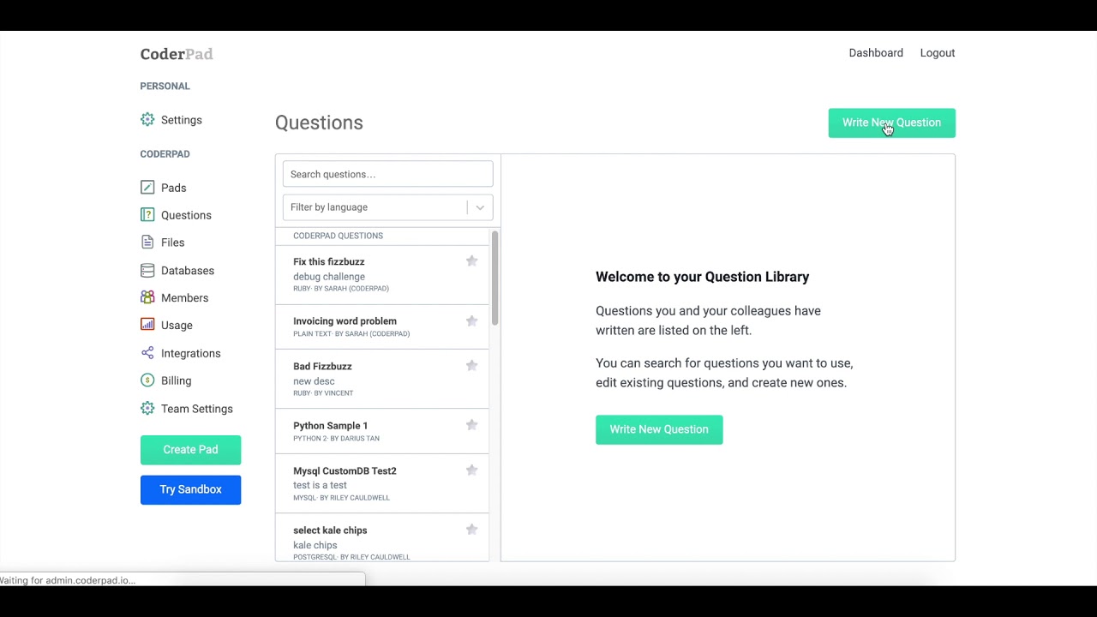The image size is (1097, 617).
Task: Click the Billing dollar icon
Action: point(147,380)
